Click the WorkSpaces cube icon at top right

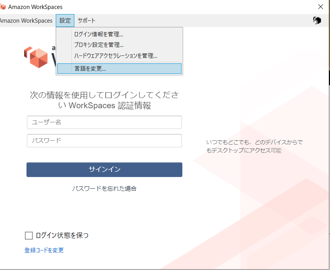click(x=316, y=20)
